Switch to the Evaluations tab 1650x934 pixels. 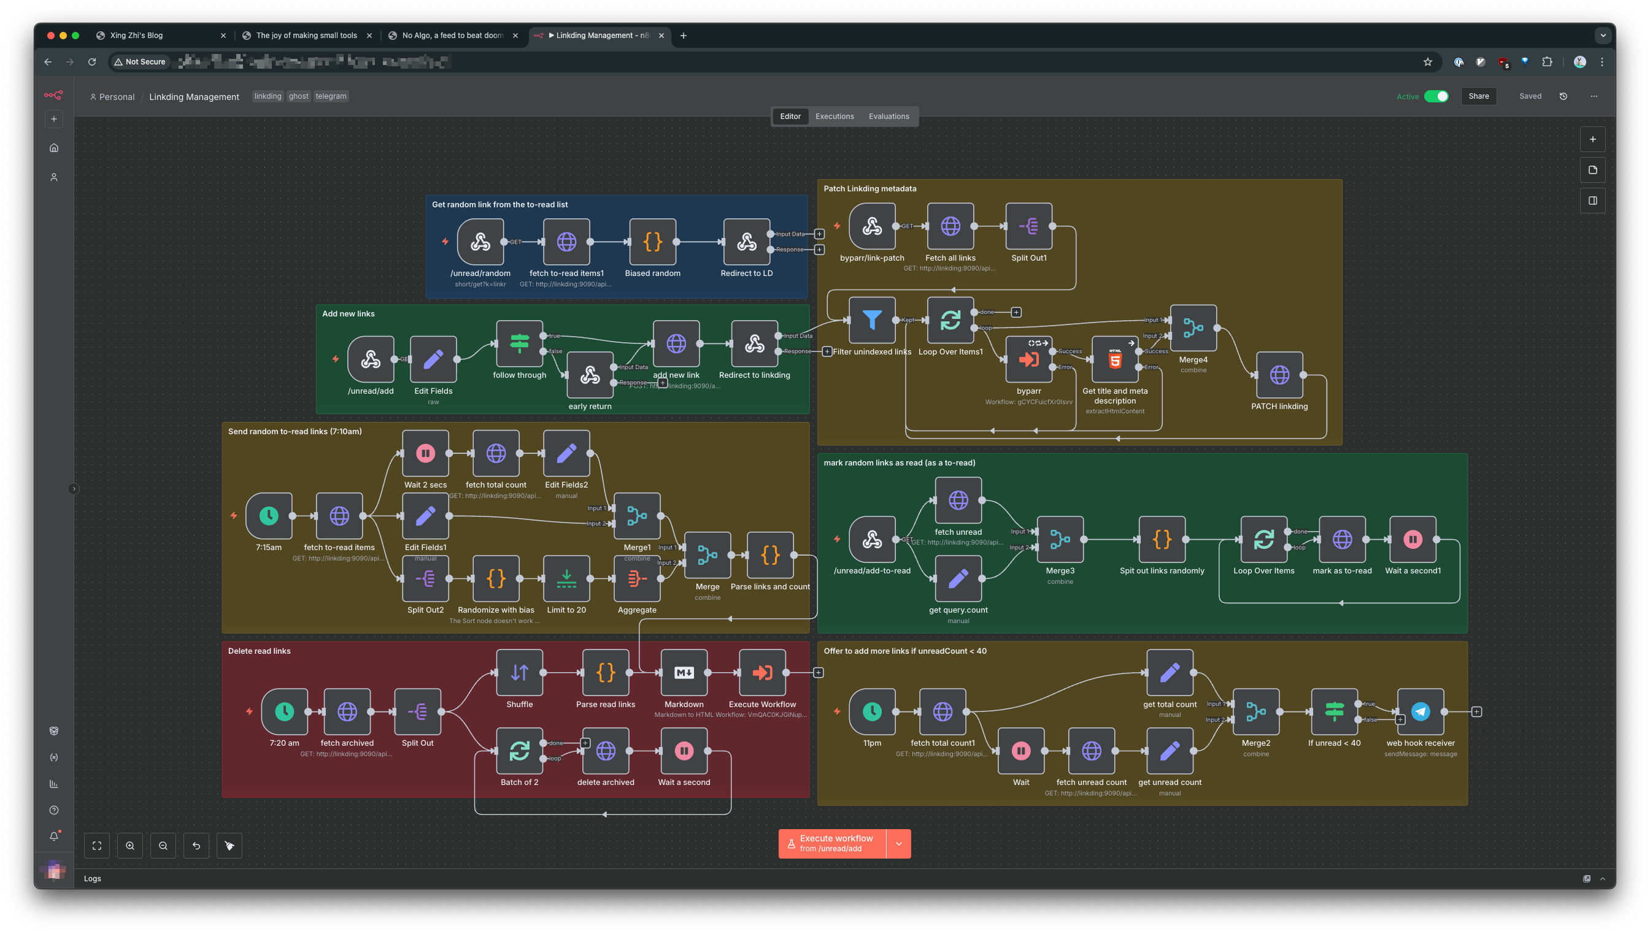889,116
